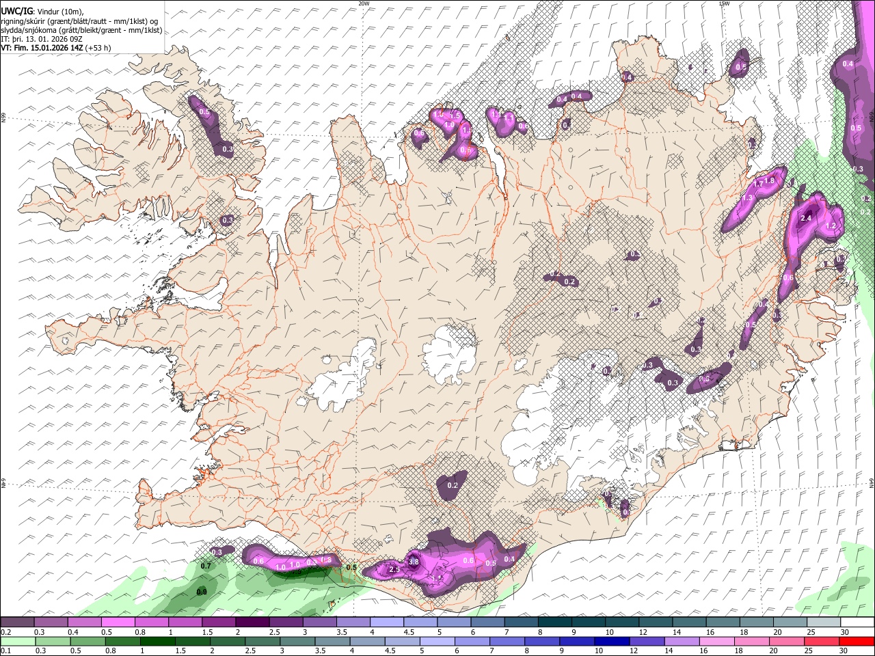Click the 1.3 snowfall value label on the map
875x656 pixels.
747,197
